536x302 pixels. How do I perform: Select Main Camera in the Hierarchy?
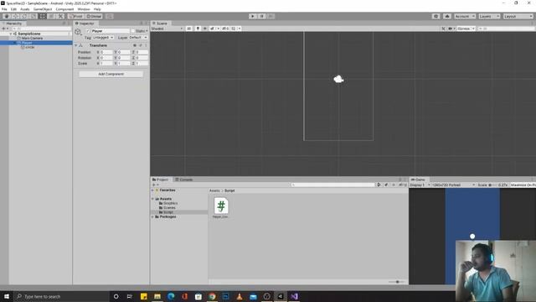(32, 39)
